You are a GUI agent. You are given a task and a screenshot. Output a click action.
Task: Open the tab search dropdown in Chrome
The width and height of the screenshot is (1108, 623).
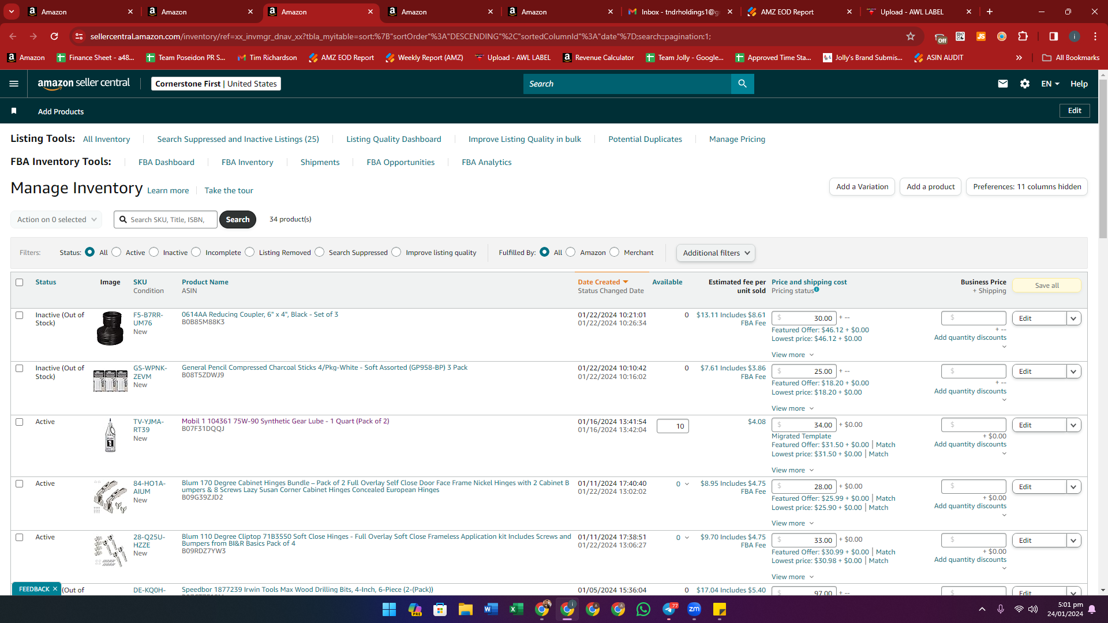click(x=12, y=12)
